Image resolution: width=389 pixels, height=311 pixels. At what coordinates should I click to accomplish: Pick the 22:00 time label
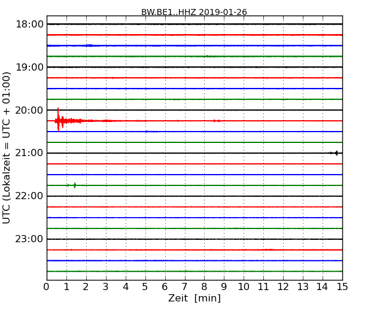tap(29, 196)
